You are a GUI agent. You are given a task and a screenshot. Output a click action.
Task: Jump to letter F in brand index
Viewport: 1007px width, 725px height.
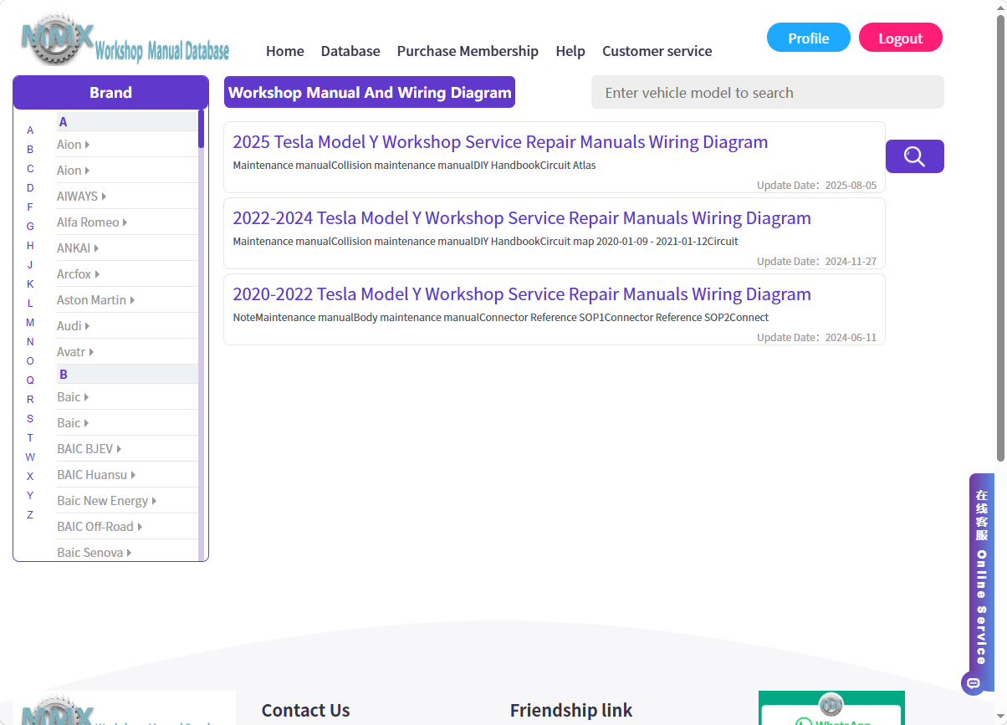[30, 207]
